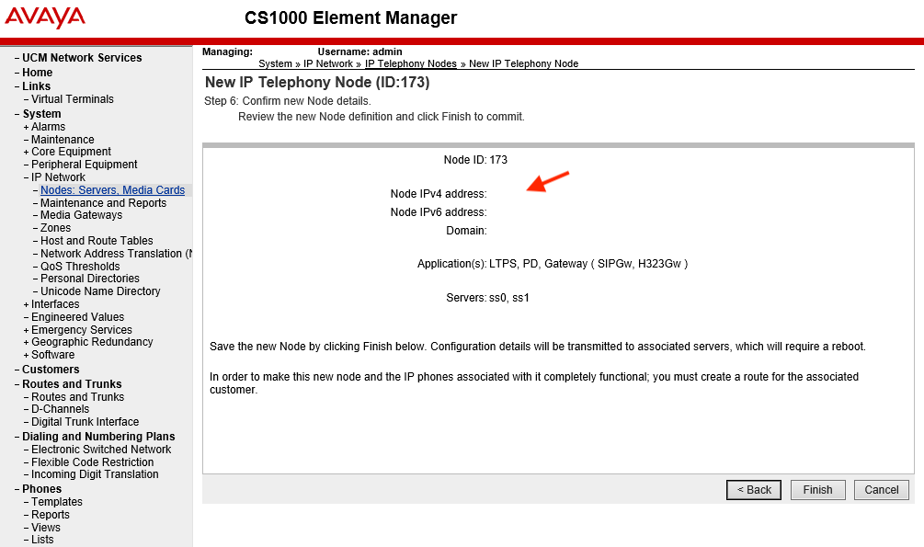Open Incoming Digit Translation
The image size is (924, 547).
pos(95,474)
